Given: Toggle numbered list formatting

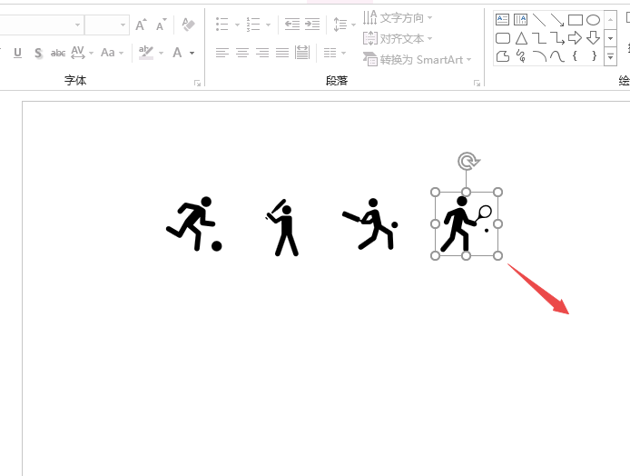Looking at the screenshot, I should pyautogui.click(x=253, y=25).
